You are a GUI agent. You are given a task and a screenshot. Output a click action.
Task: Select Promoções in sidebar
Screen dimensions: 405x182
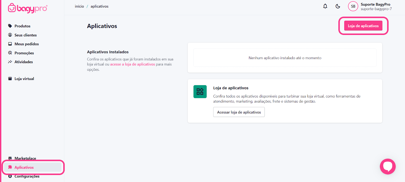pyautogui.click(x=24, y=53)
